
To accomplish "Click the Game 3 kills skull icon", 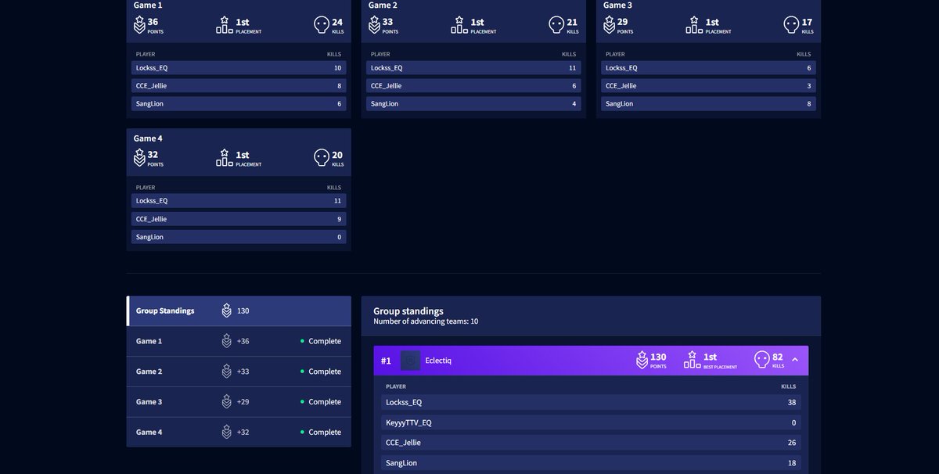I will [x=790, y=25].
